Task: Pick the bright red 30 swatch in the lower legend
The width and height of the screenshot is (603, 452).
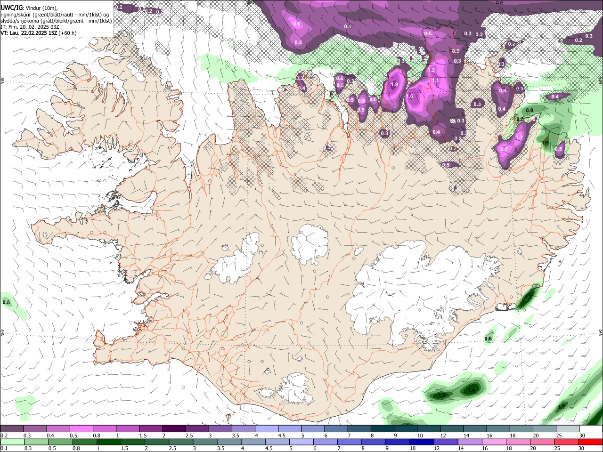Action: click(591, 442)
